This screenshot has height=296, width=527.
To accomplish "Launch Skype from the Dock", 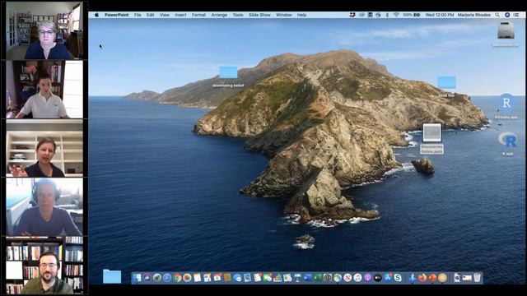I will tap(398, 278).
